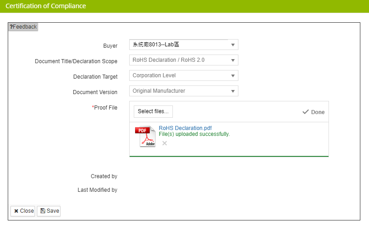Click the Created by label
The width and height of the screenshot is (369, 225).
[x=104, y=176]
